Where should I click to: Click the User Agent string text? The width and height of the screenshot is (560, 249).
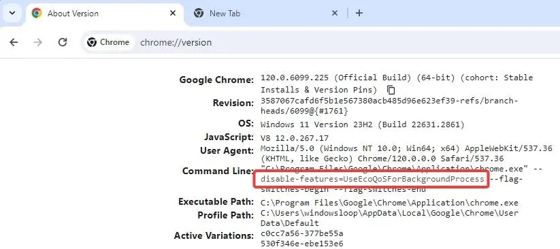click(406, 153)
